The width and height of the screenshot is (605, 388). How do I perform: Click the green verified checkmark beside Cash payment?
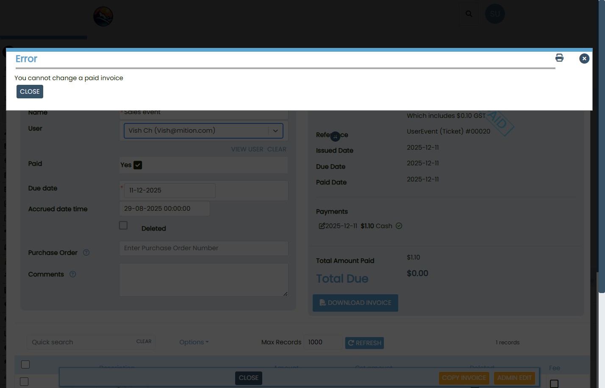click(399, 226)
